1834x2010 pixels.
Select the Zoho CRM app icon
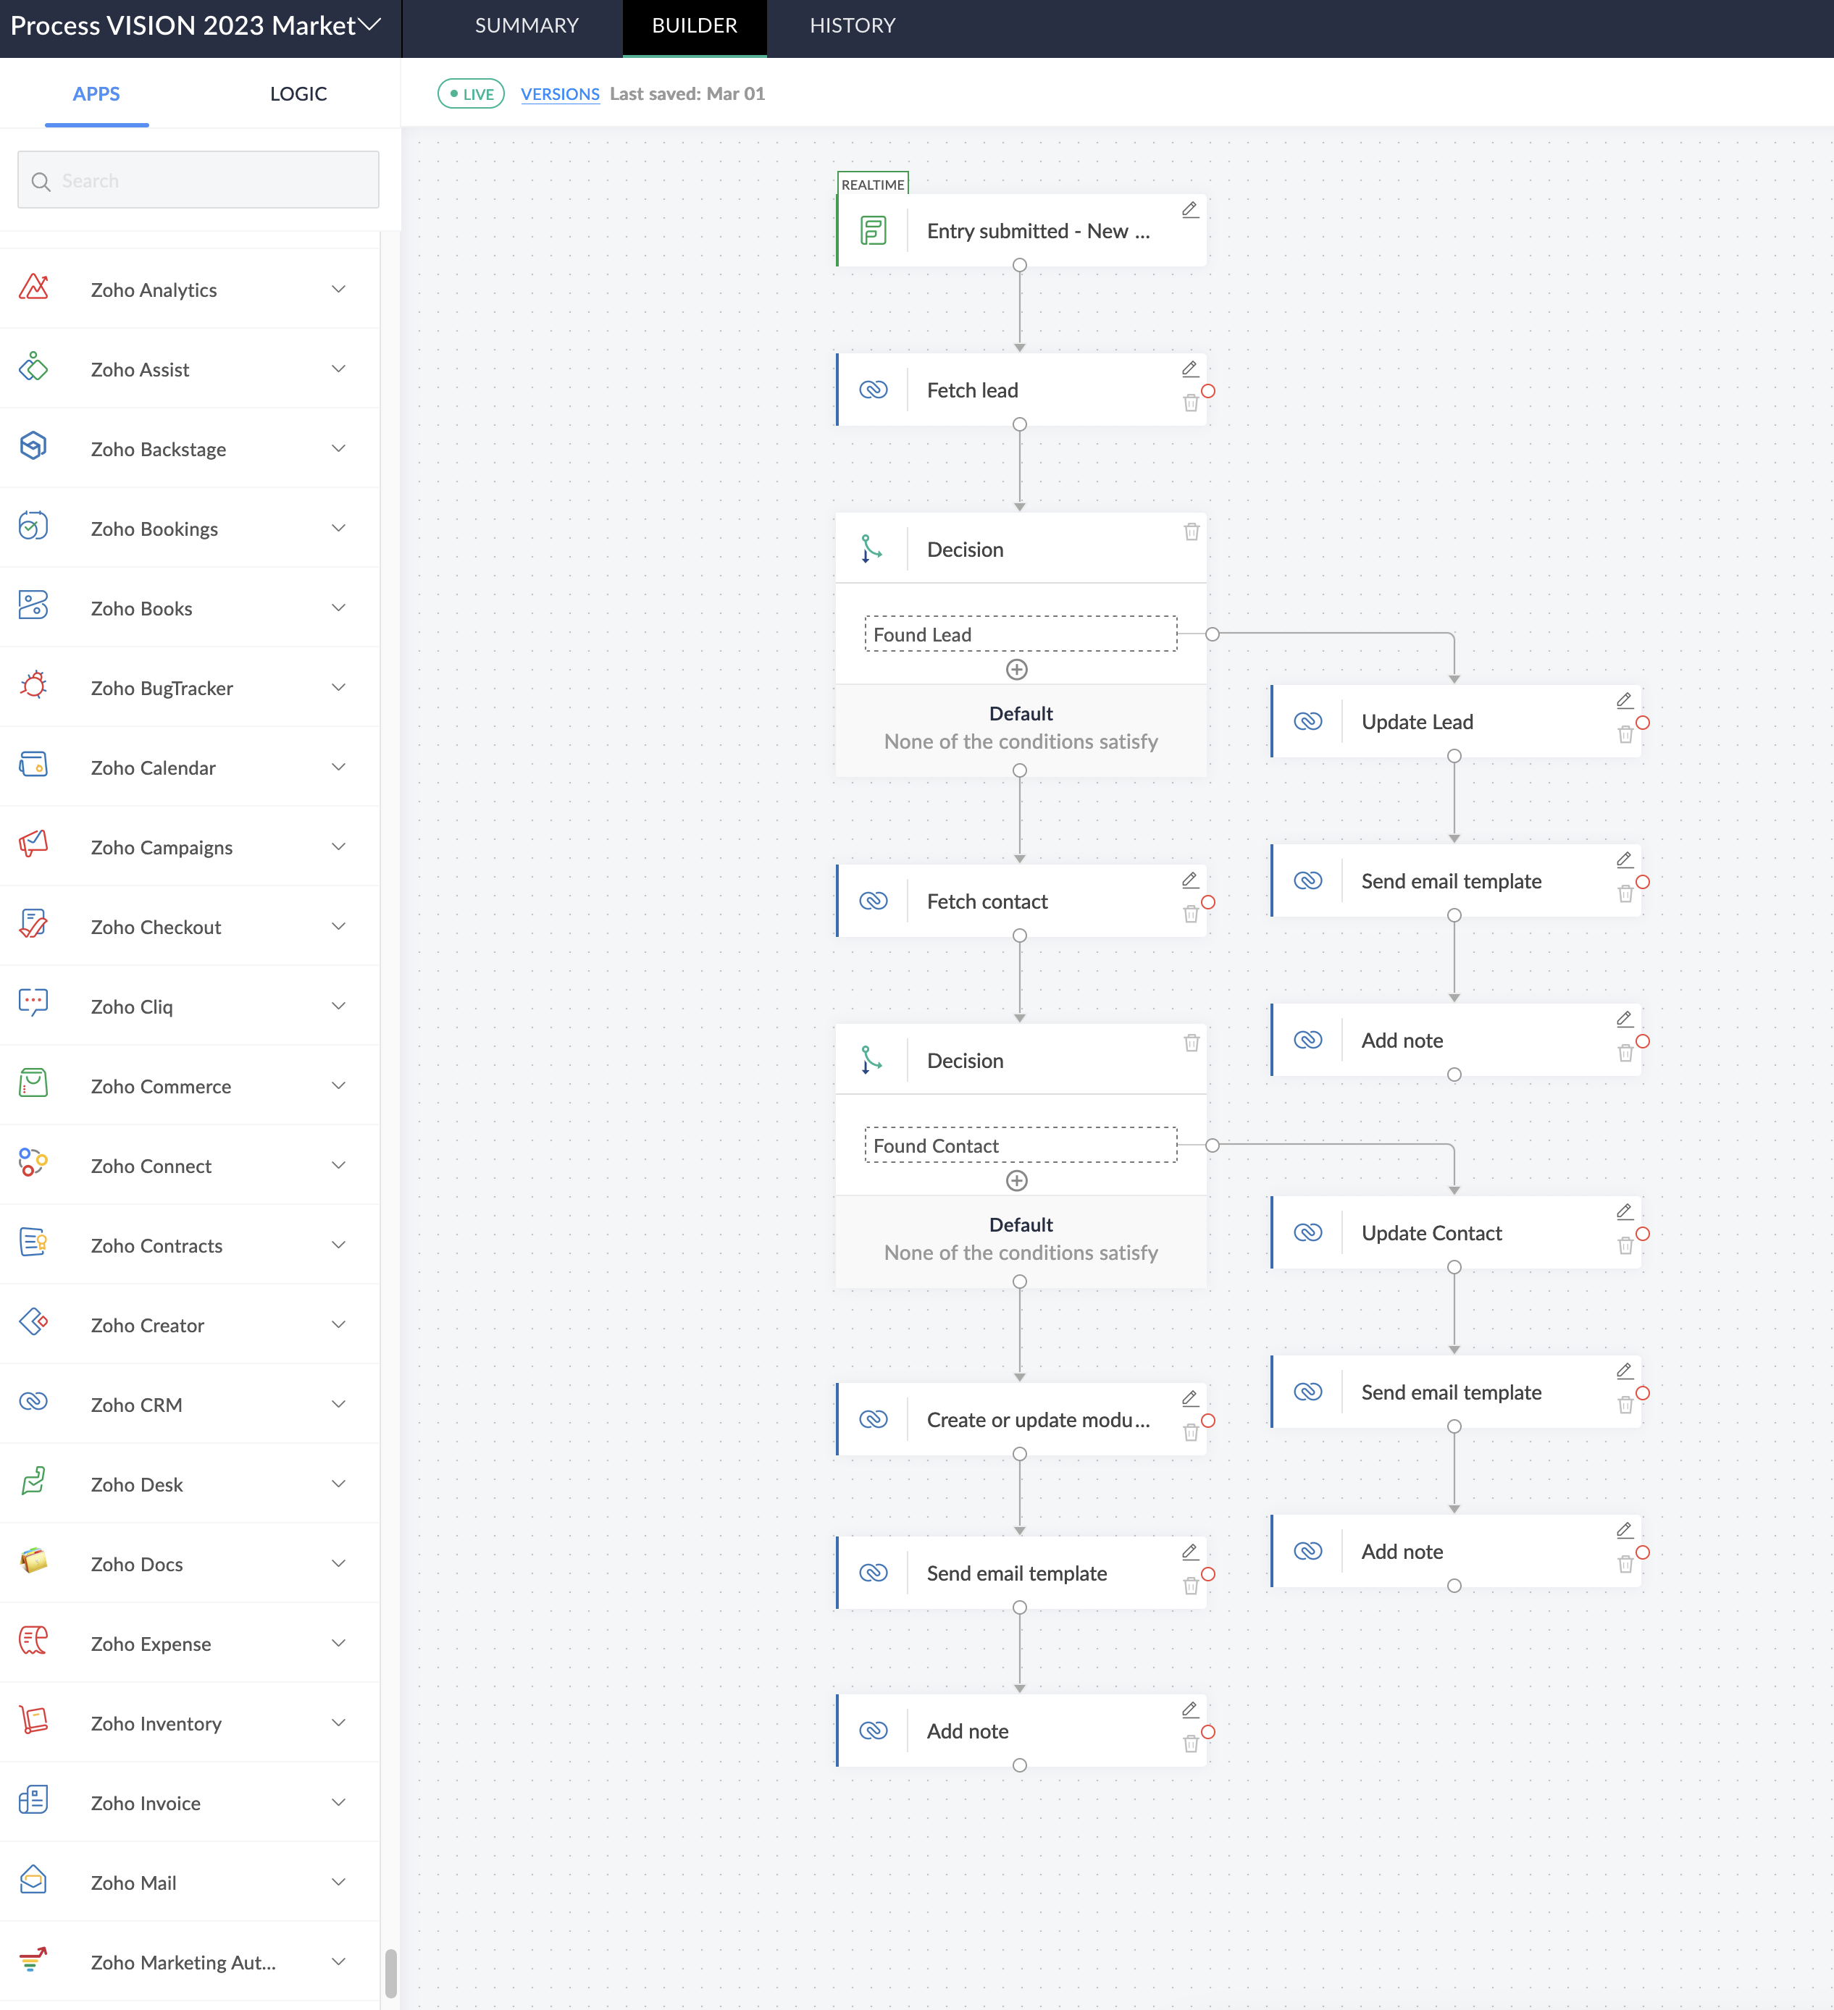point(34,1402)
